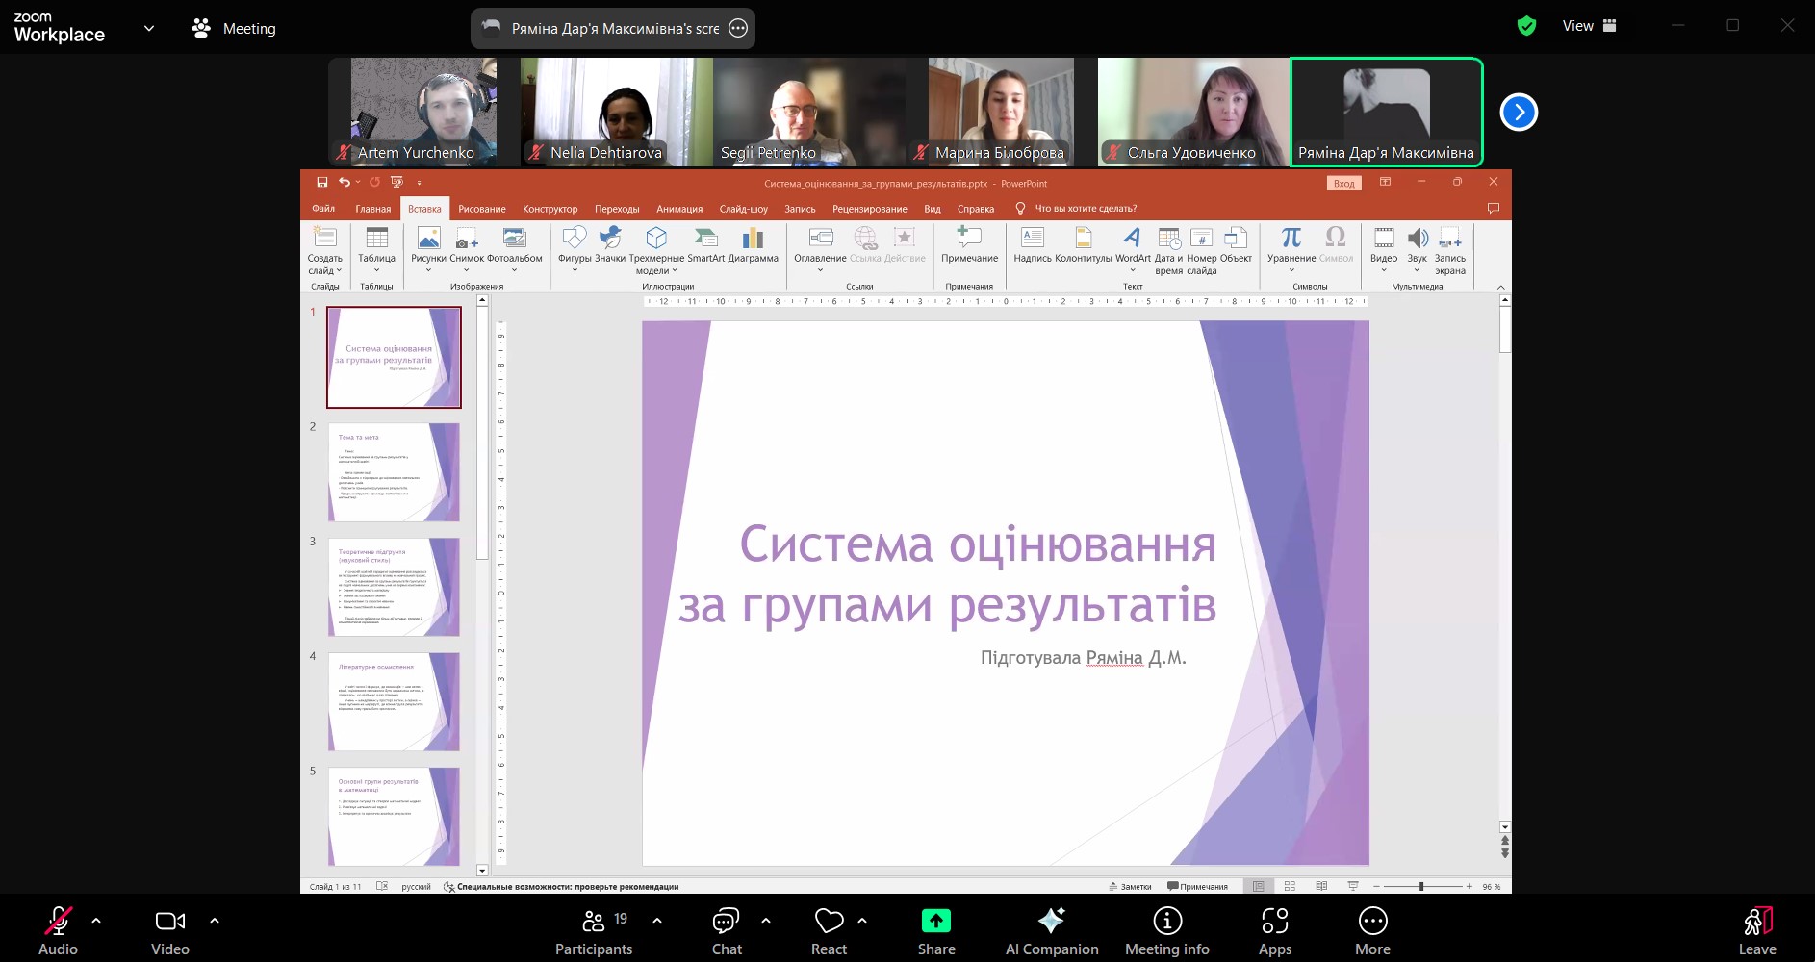Open AI Companion in Zoom
The width and height of the screenshot is (1815, 962).
click(x=1052, y=931)
